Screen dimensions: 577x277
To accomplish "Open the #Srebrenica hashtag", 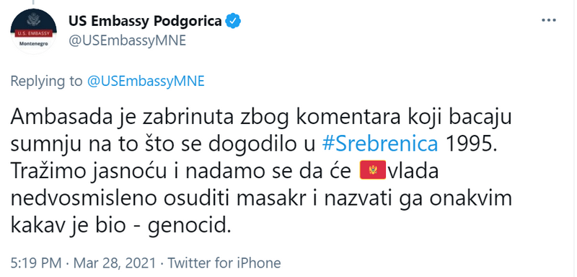I will click(380, 144).
